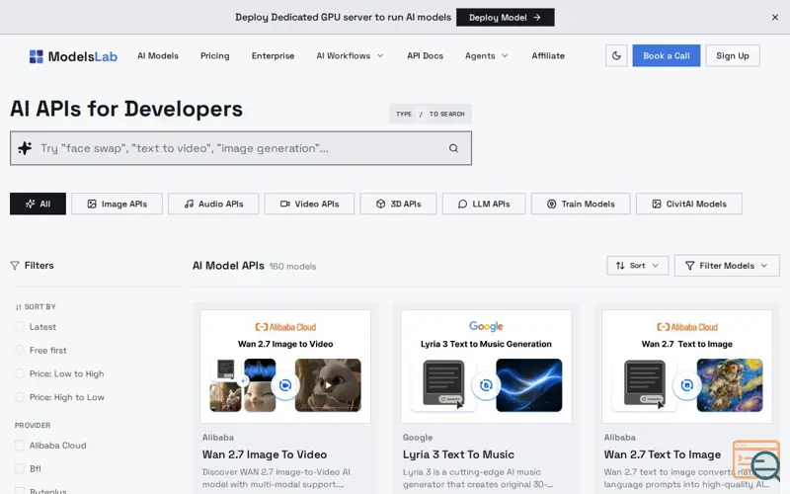Viewport: 790px width, 494px height.
Task: Click the ModelsLab logo icon
Action: point(36,56)
